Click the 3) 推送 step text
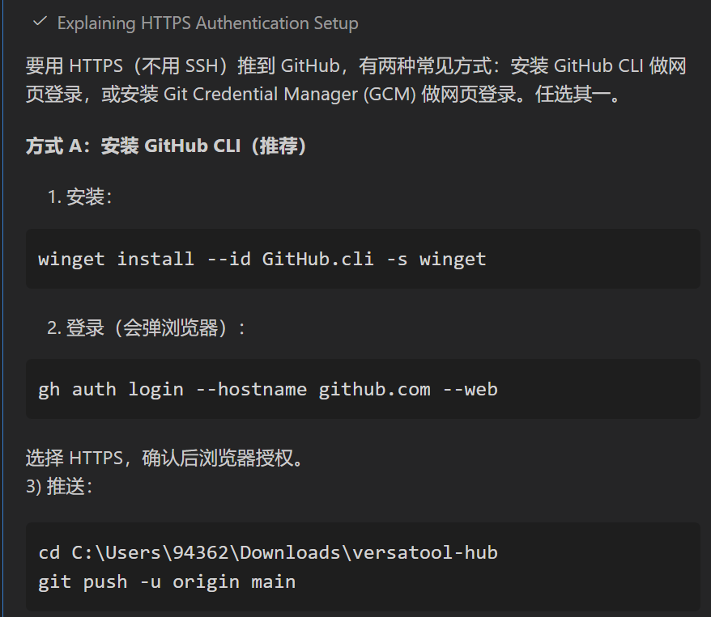This screenshot has width=711, height=617. (60, 487)
